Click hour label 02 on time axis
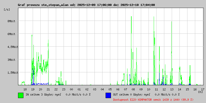 click(x=87, y=89)
